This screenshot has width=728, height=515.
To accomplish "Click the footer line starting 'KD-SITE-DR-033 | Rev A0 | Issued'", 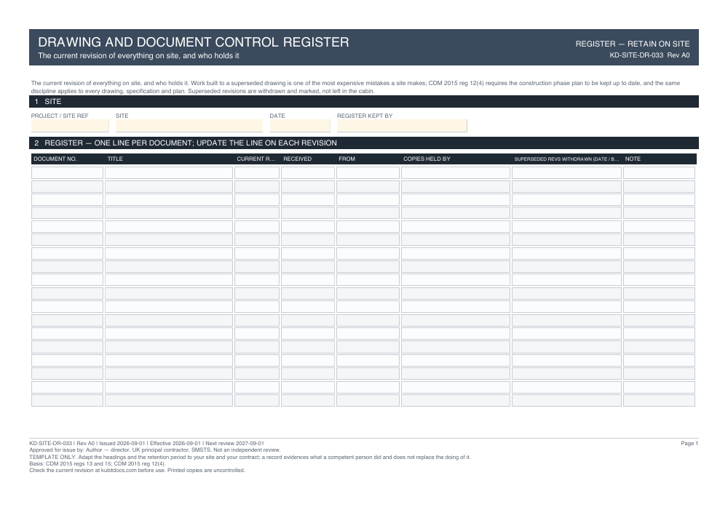I will point(147,444).
